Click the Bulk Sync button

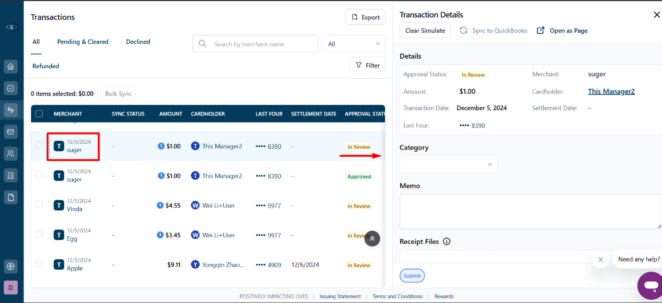[118, 94]
